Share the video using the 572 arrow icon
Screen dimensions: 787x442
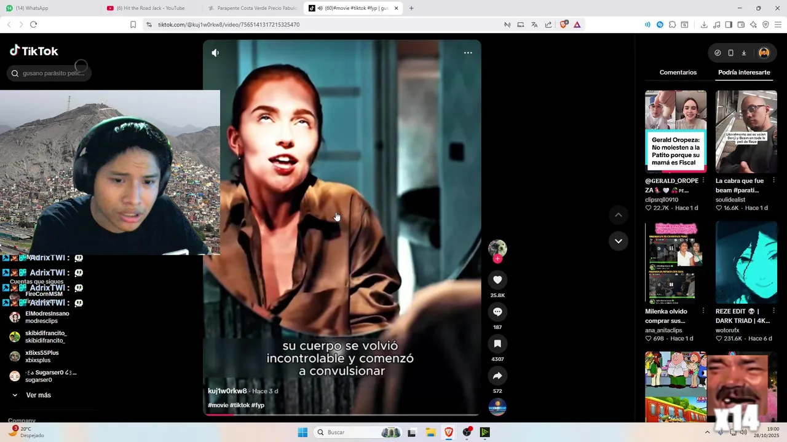click(x=497, y=376)
